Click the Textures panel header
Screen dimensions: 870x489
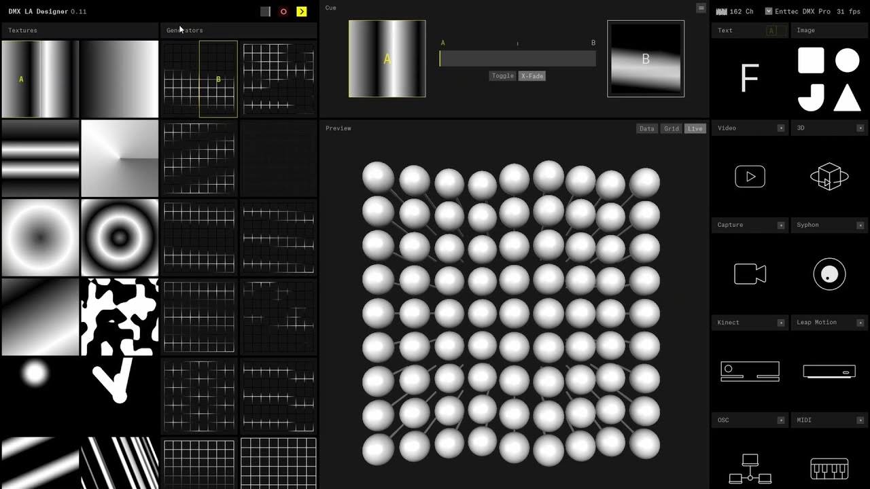(x=80, y=31)
